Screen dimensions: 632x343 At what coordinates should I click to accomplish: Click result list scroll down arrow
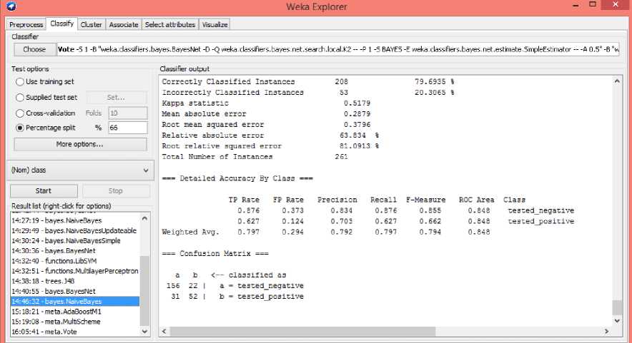pos(144,332)
